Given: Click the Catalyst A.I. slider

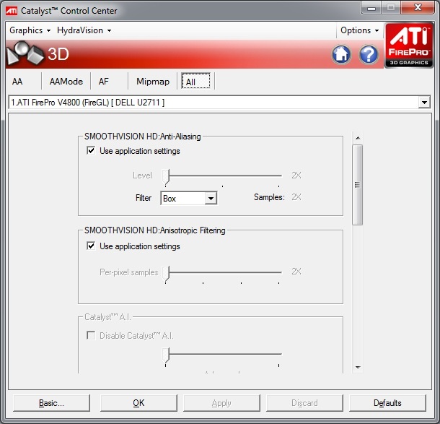Looking at the screenshot, I should click(223, 355).
